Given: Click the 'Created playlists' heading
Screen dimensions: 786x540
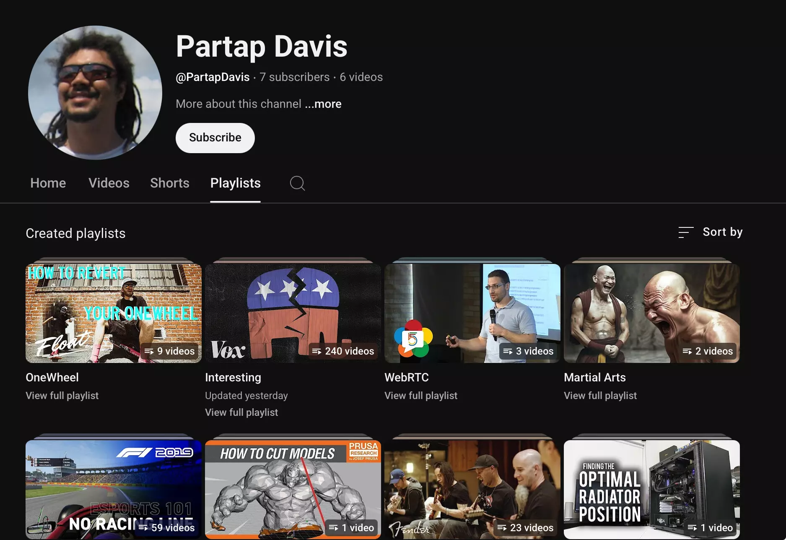Looking at the screenshot, I should [75, 233].
